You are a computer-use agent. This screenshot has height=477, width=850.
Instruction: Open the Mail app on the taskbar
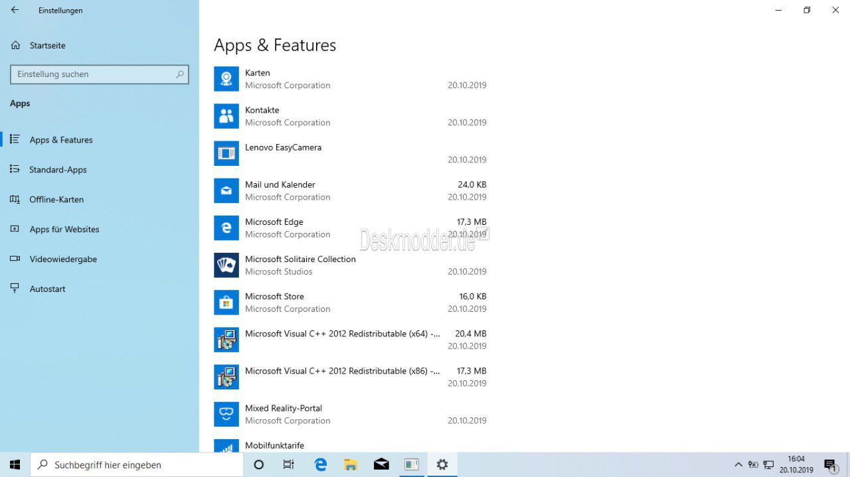pyautogui.click(x=381, y=464)
